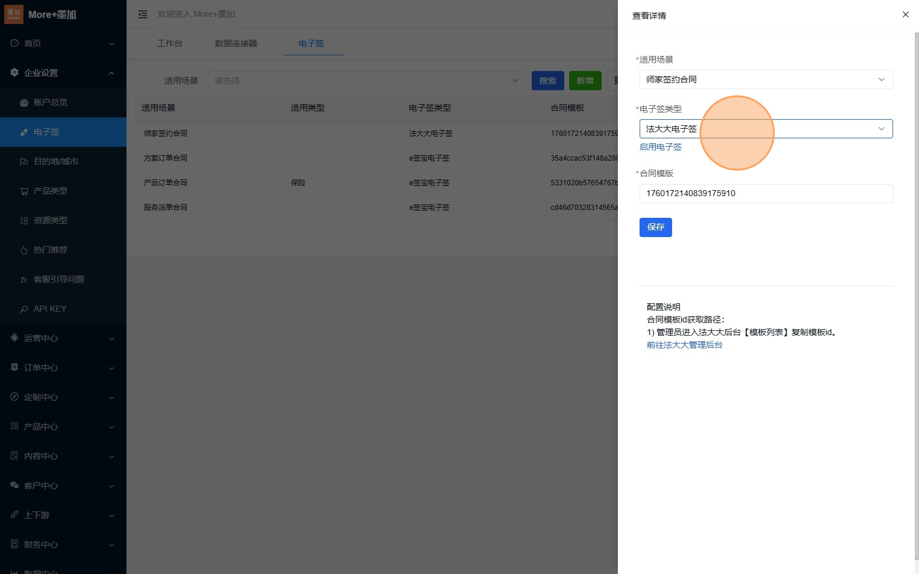Expand the 电子签类型 dropdown arrow
The image size is (919, 574).
[x=881, y=129]
